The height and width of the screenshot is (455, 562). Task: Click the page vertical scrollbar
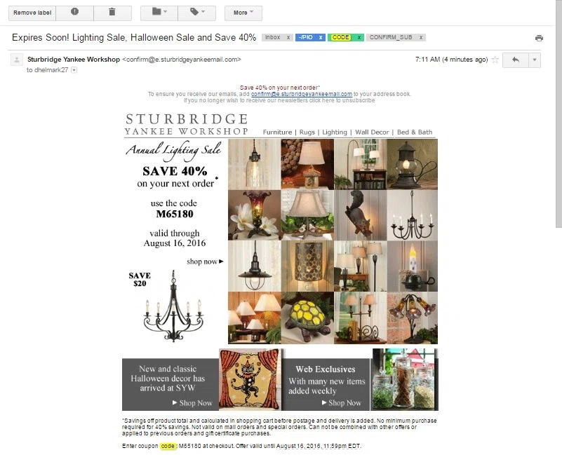[x=558, y=114]
